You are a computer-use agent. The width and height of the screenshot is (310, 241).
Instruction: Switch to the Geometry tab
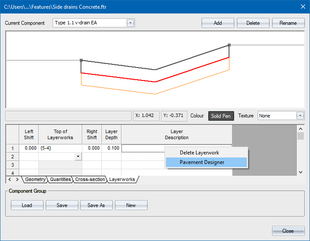pos(35,179)
